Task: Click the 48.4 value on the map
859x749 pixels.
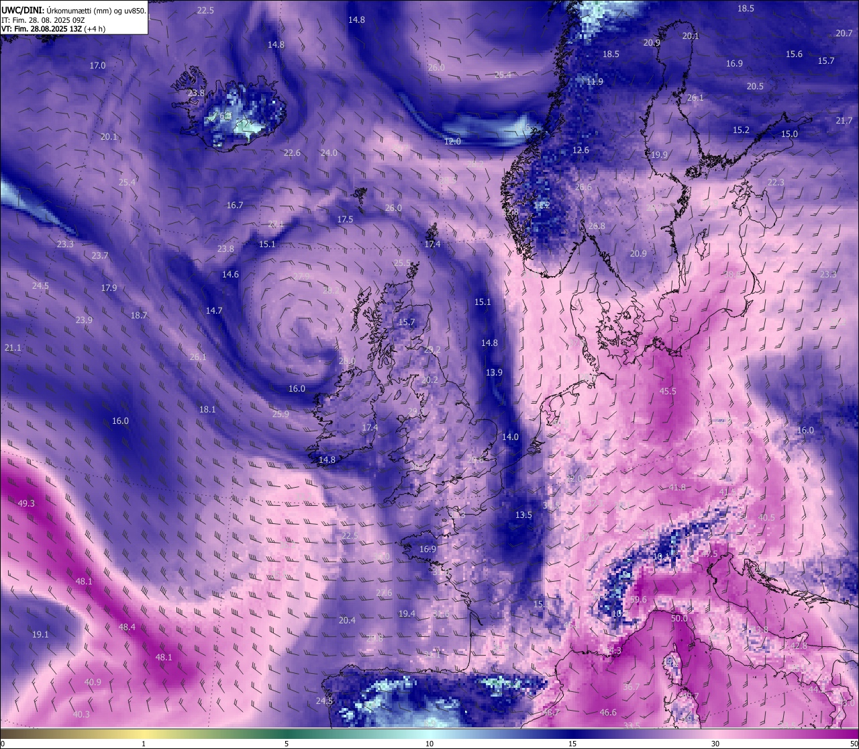Action: coord(127,627)
